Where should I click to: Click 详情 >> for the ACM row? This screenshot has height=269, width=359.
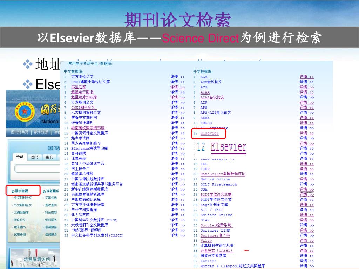coord(307,77)
